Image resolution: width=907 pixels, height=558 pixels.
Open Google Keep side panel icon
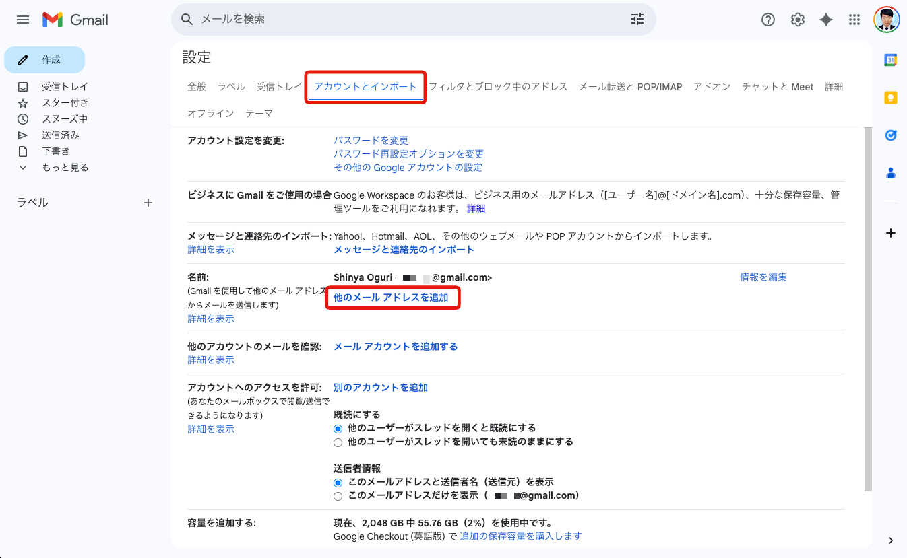[891, 98]
